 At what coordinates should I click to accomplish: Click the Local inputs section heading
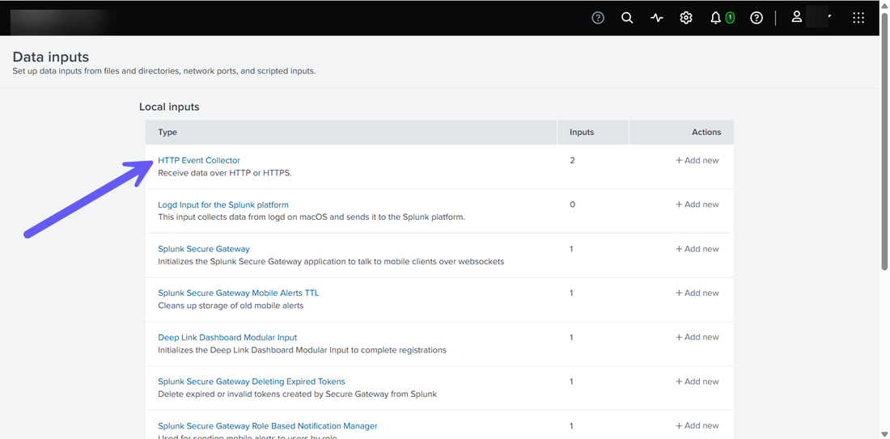pos(169,107)
